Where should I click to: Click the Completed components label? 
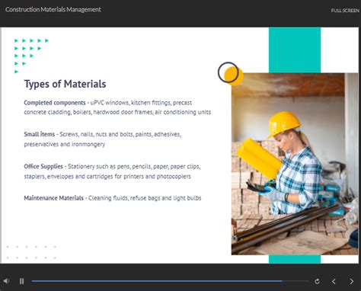click(55, 103)
